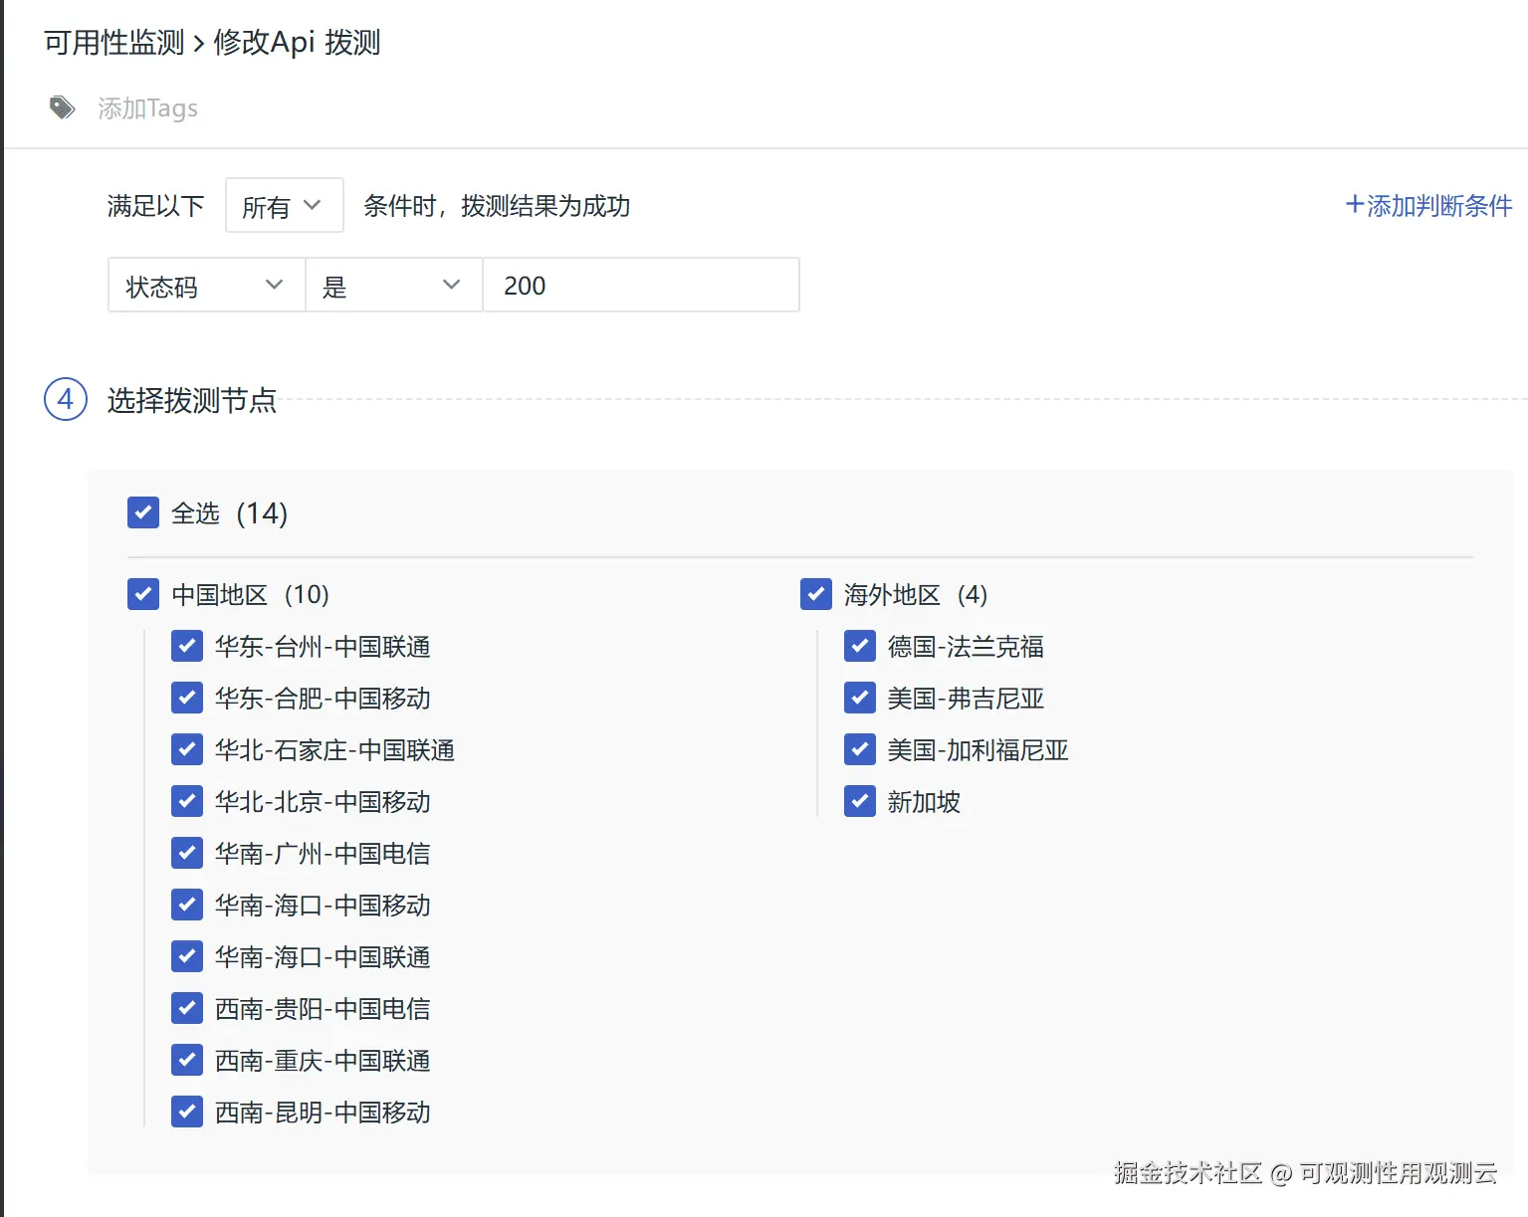Go to 可用性监测 breadcrumb
This screenshot has width=1528, height=1217.
click(x=114, y=43)
